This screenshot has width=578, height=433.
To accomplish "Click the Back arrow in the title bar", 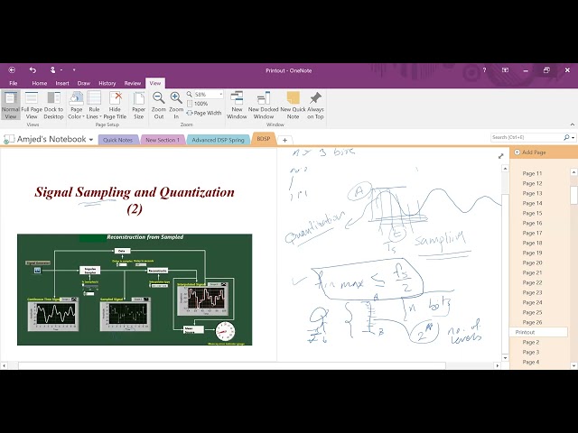I will tap(12, 70).
